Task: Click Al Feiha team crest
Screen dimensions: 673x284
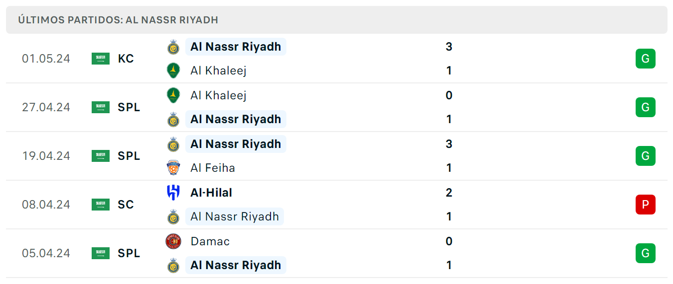Action: point(173,168)
